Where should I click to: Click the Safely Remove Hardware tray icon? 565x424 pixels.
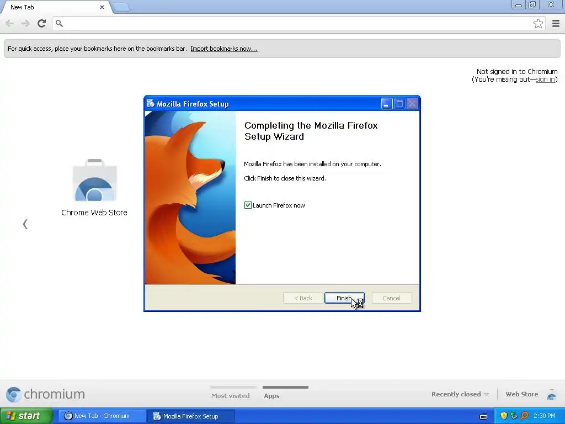[514, 416]
